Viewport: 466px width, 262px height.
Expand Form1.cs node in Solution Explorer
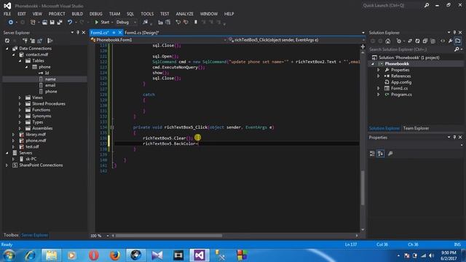click(x=379, y=88)
